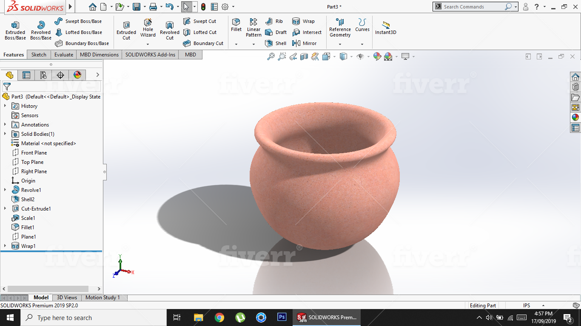Image resolution: width=581 pixels, height=326 pixels.
Task: Select the Shell feature tool
Action: (x=276, y=43)
